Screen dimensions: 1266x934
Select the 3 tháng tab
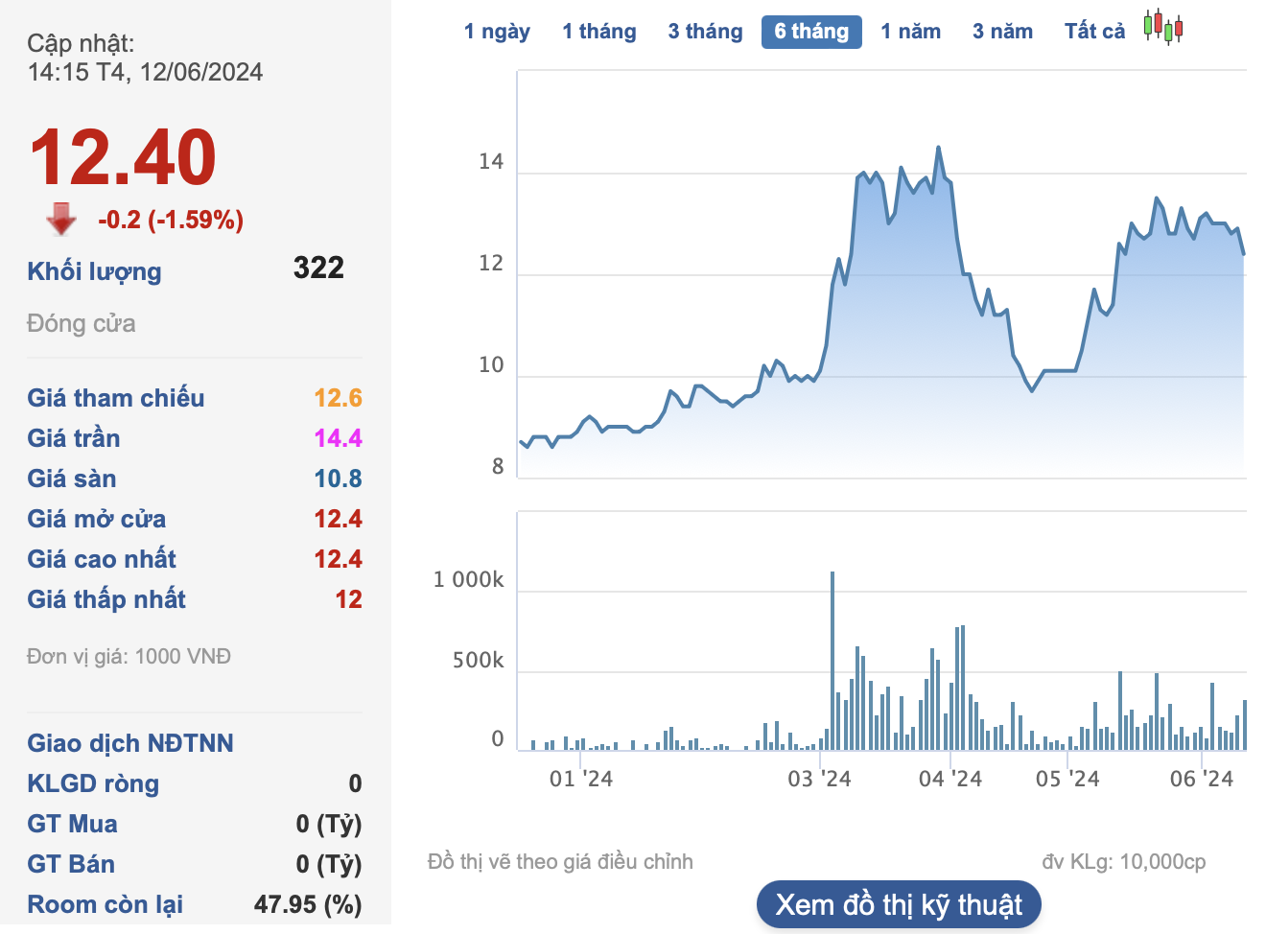click(705, 32)
